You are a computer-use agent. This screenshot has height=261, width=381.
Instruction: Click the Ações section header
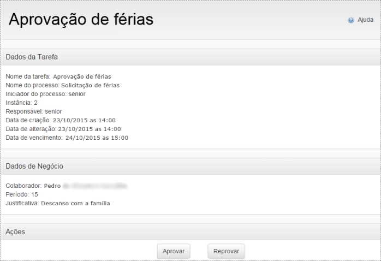(x=15, y=232)
